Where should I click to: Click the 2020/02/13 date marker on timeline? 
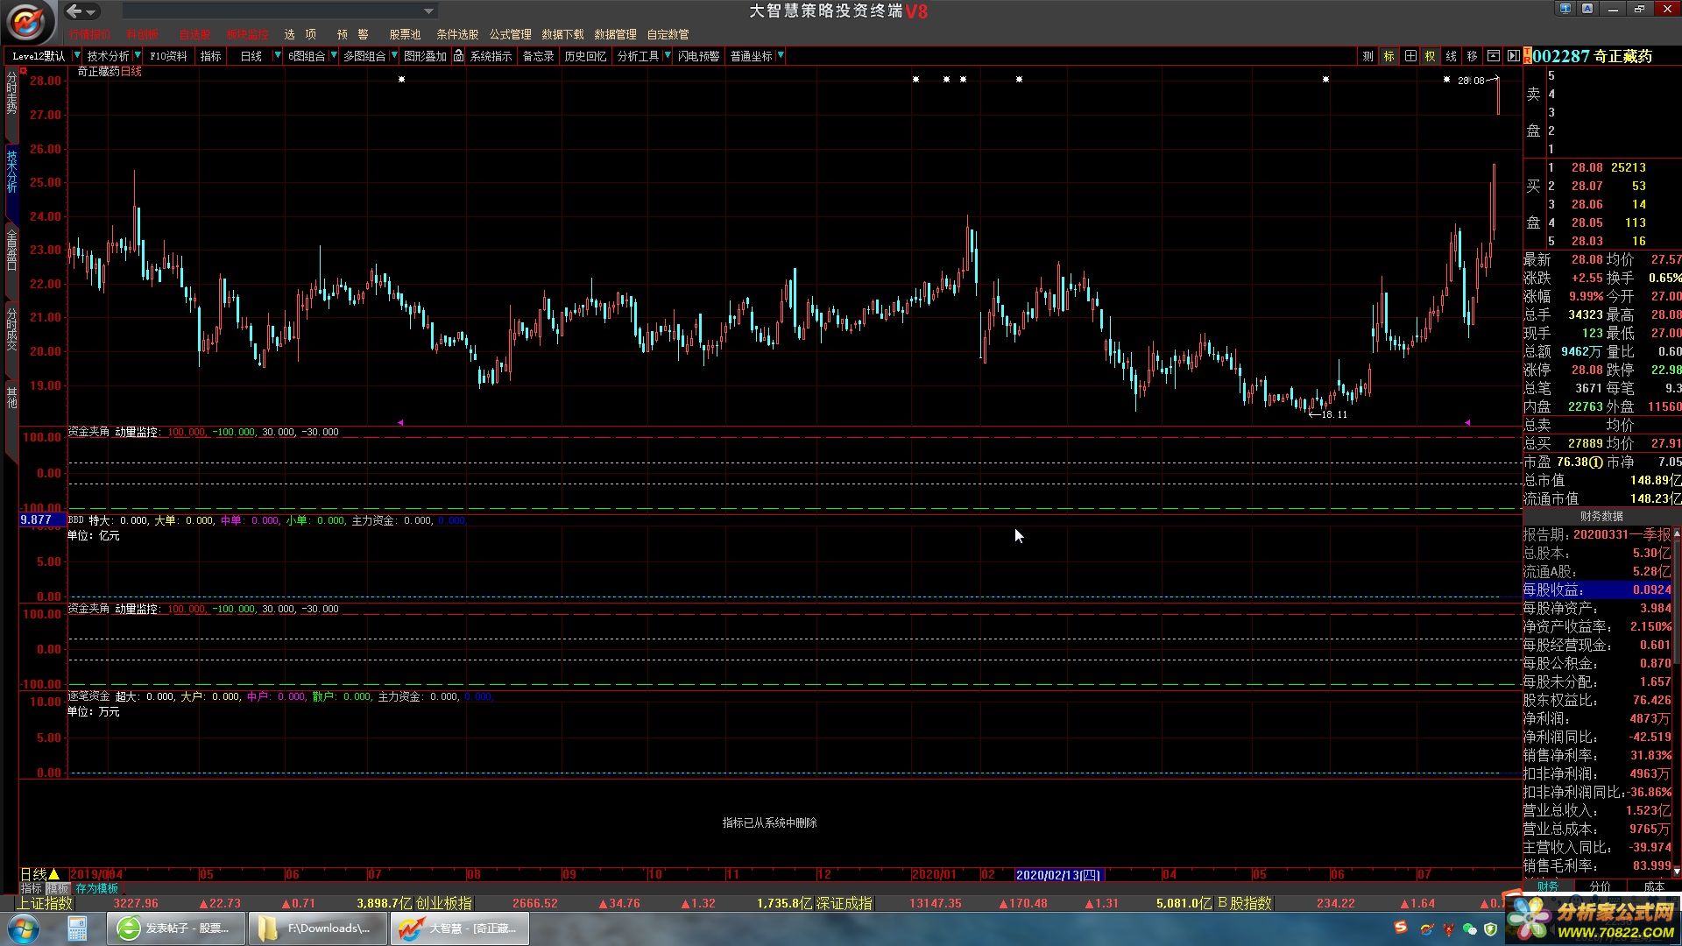point(1058,875)
